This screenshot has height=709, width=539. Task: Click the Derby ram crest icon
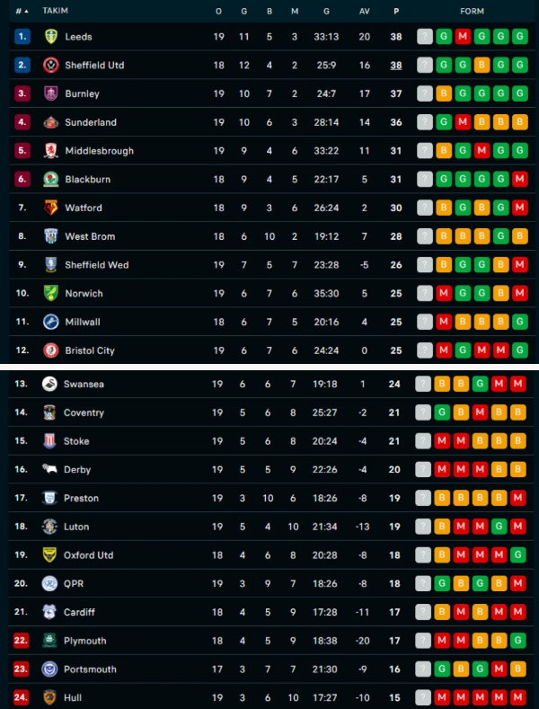click(49, 469)
